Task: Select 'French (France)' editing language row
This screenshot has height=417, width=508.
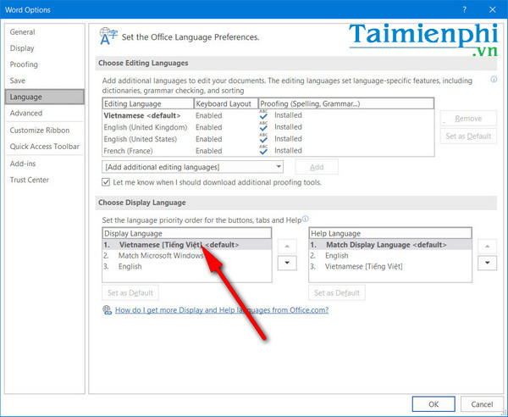Action: (268, 151)
